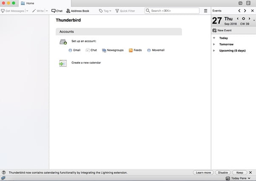Screen dimensions: 256x181
Task: Open the Address Book
Action: click(x=78, y=11)
